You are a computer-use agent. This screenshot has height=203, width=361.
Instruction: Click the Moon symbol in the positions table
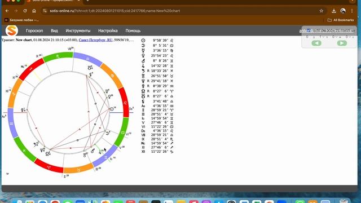(x=143, y=45)
